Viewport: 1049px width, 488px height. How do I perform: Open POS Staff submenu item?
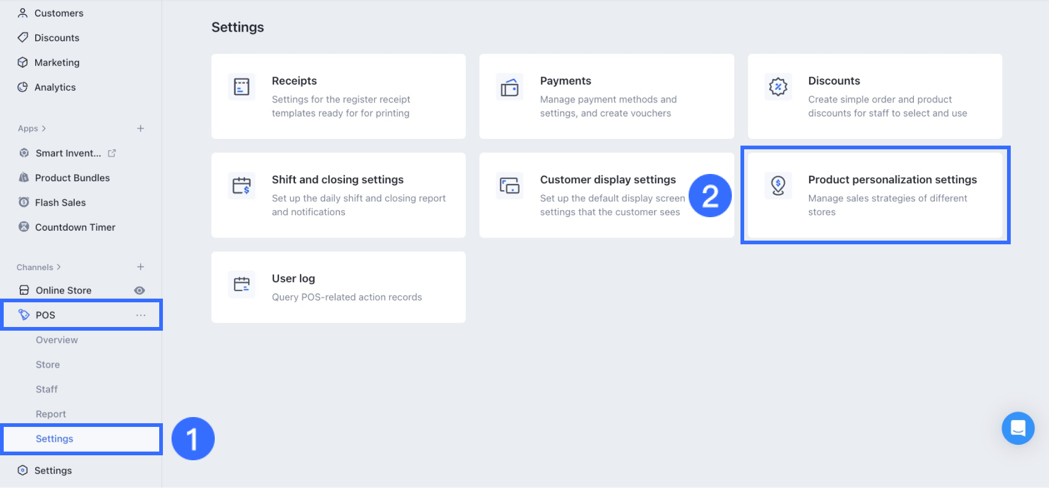pos(46,389)
